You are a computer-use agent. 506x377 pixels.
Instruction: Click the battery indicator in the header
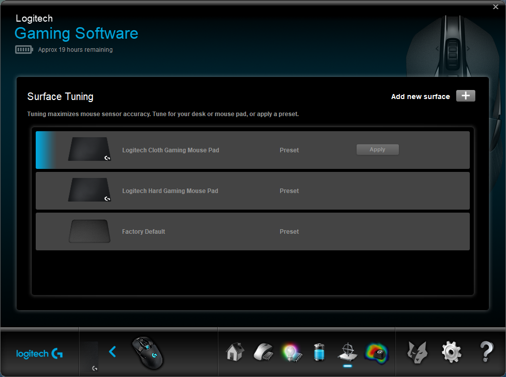24,50
